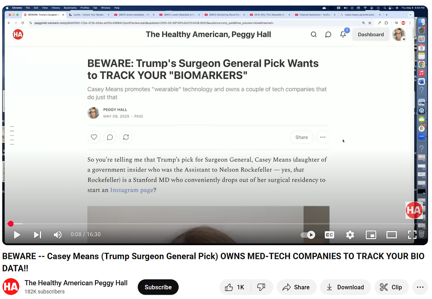Image resolution: width=432 pixels, height=299 pixels.
Task: Play the video
Action: [x=17, y=235]
